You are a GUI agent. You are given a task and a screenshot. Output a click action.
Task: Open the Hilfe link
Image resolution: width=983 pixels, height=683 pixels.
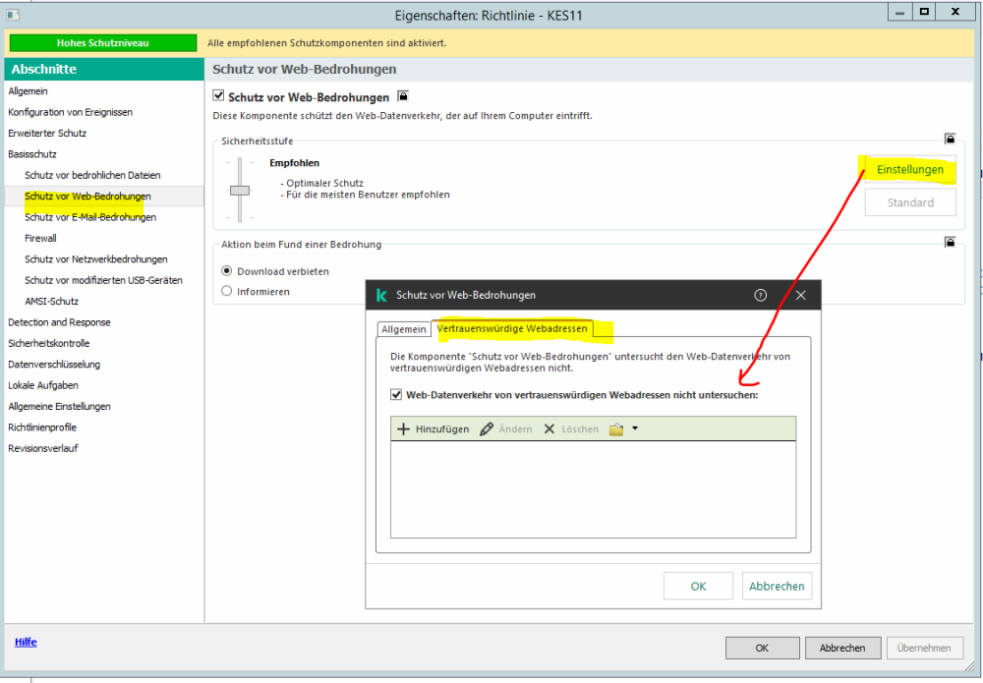(26, 642)
